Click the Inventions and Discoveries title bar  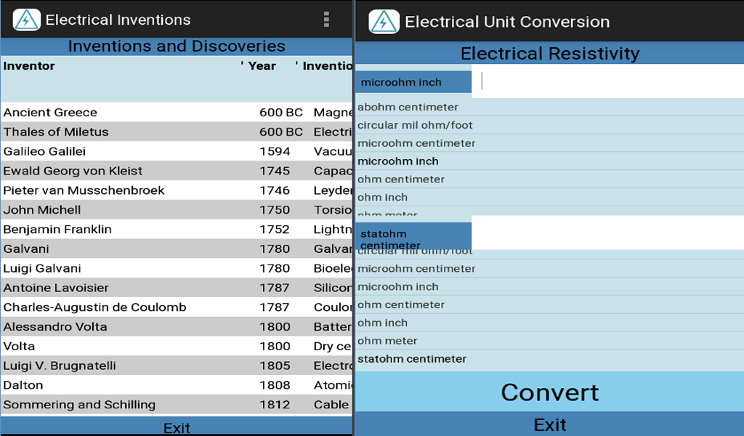pyautogui.click(x=177, y=46)
